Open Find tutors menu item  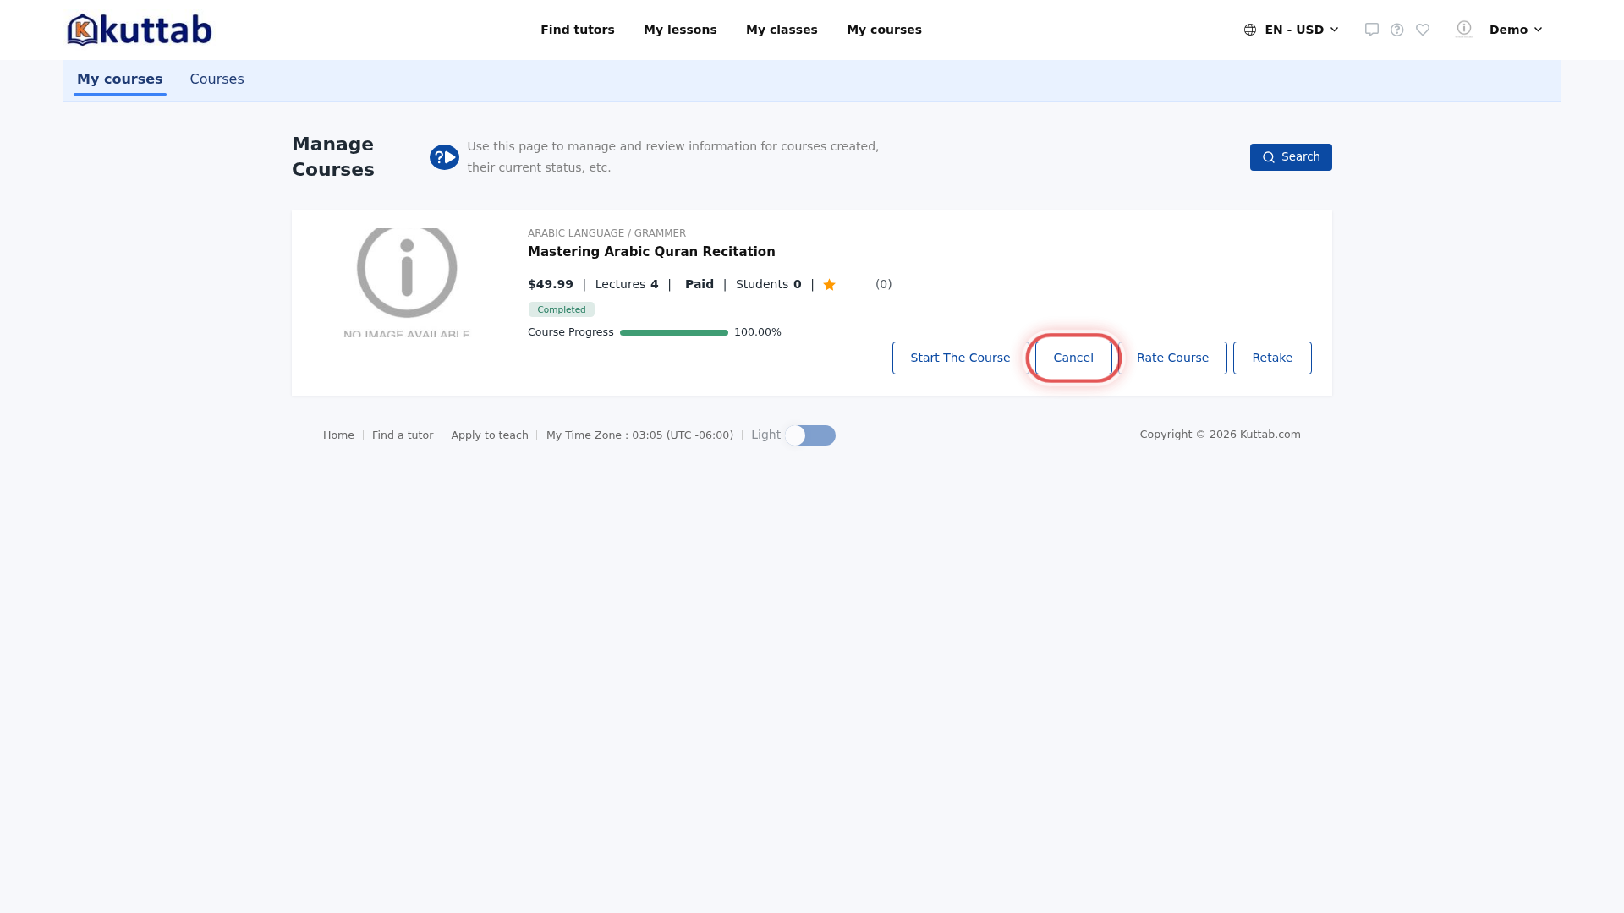tap(578, 30)
